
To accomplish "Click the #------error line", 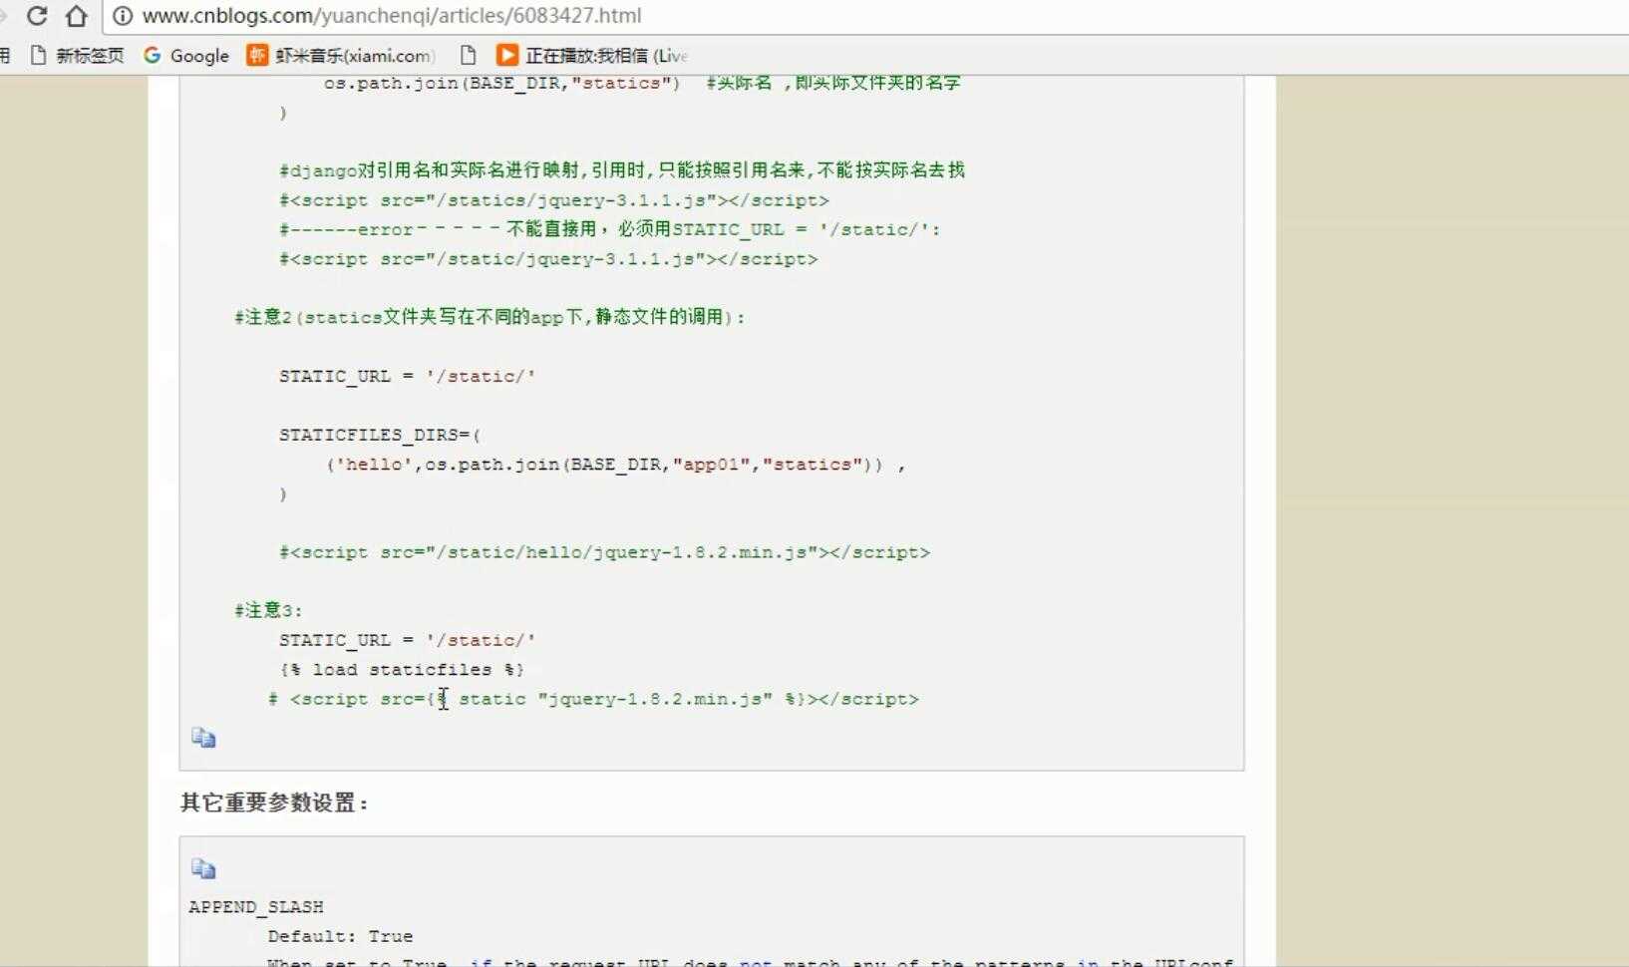I will tap(610, 229).
